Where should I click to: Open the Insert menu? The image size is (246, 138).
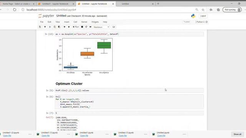point(66,22)
